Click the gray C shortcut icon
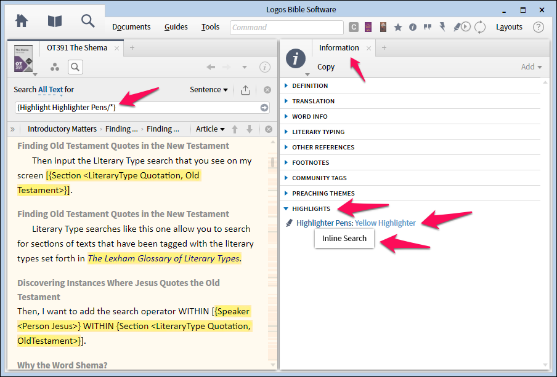The image size is (557, 377). (354, 27)
